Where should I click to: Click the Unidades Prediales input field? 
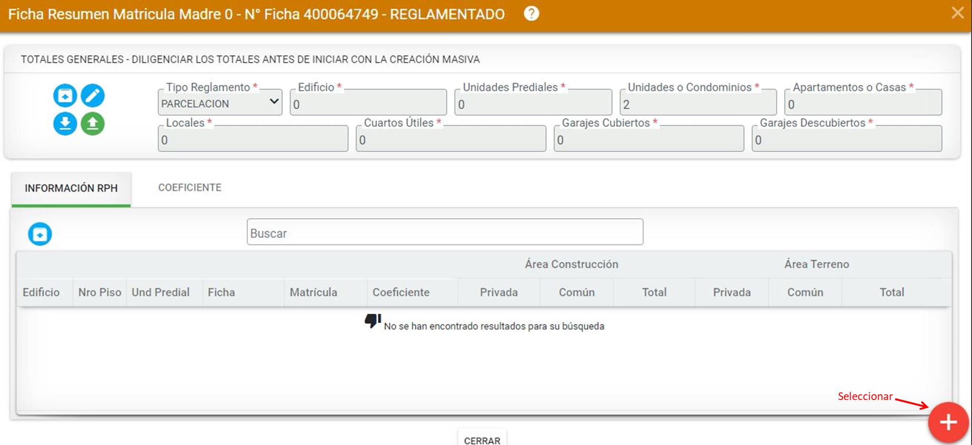[x=533, y=103]
